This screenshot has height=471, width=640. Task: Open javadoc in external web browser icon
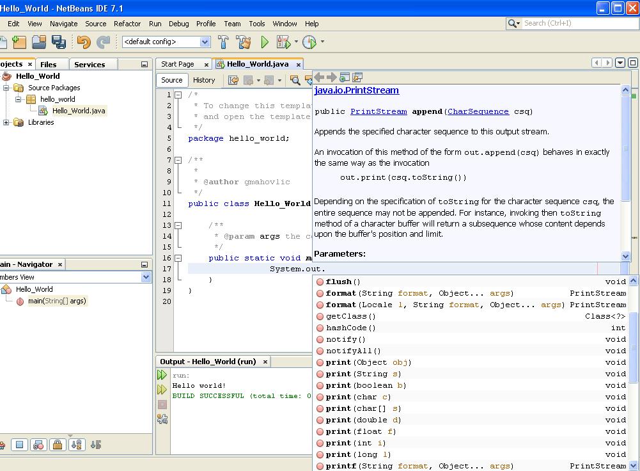(345, 77)
